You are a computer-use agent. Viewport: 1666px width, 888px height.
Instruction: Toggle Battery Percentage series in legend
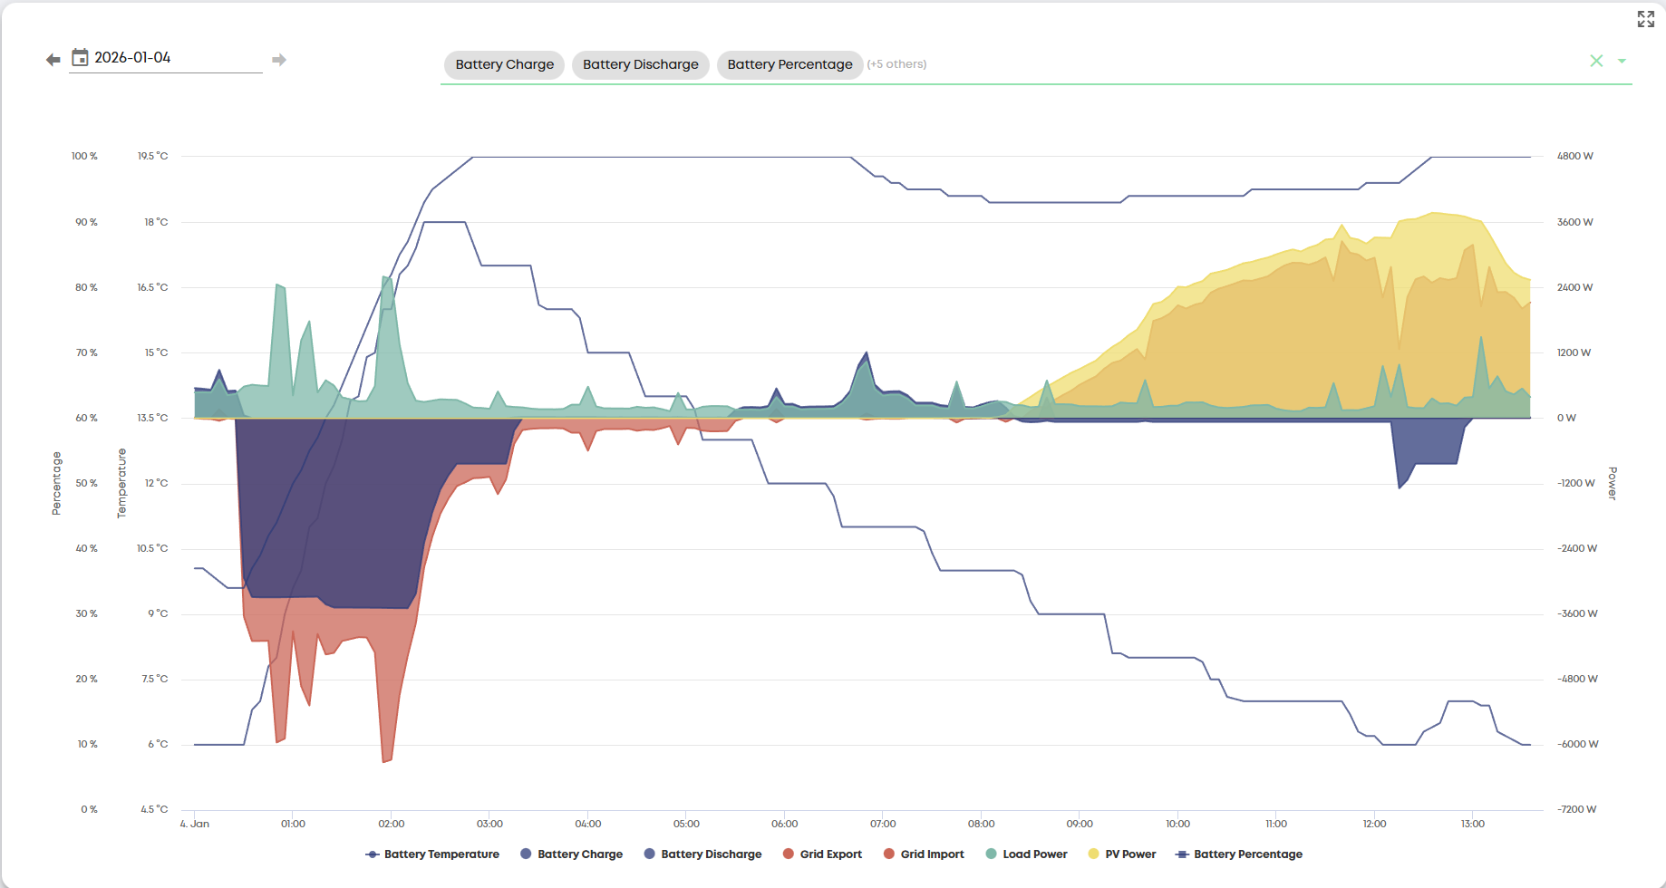[1239, 854]
